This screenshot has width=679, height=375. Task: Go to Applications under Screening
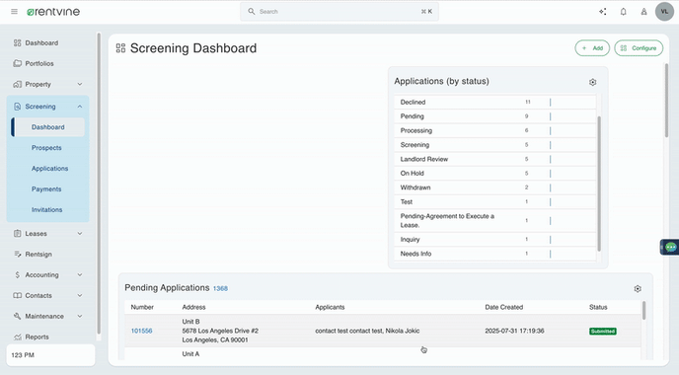pyautogui.click(x=49, y=169)
